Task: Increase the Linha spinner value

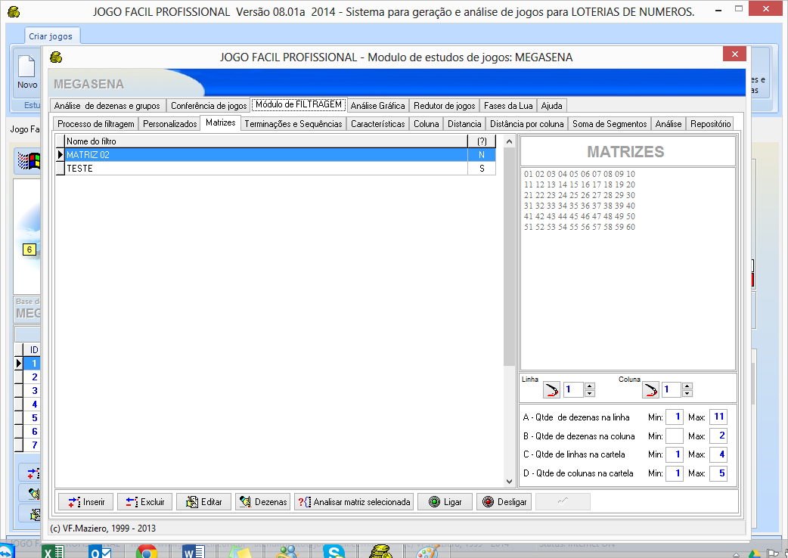Action: pos(590,386)
